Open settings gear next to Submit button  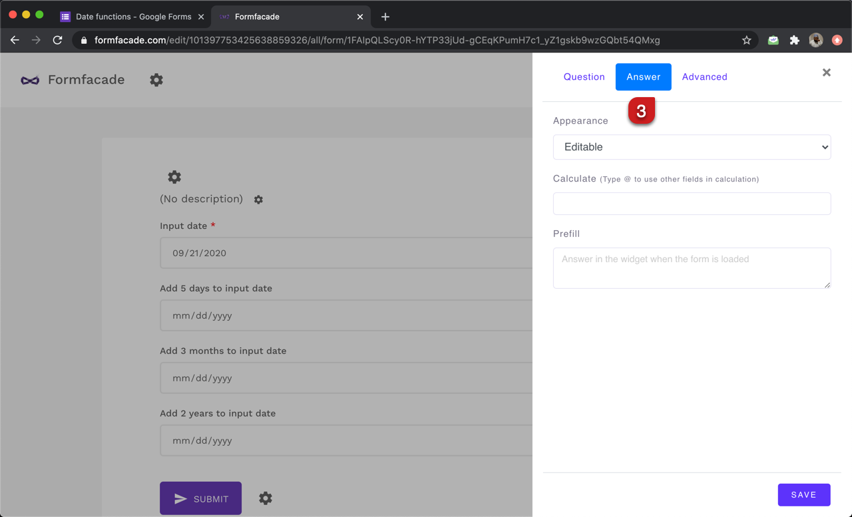pyautogui.click(x=266, y=498)
